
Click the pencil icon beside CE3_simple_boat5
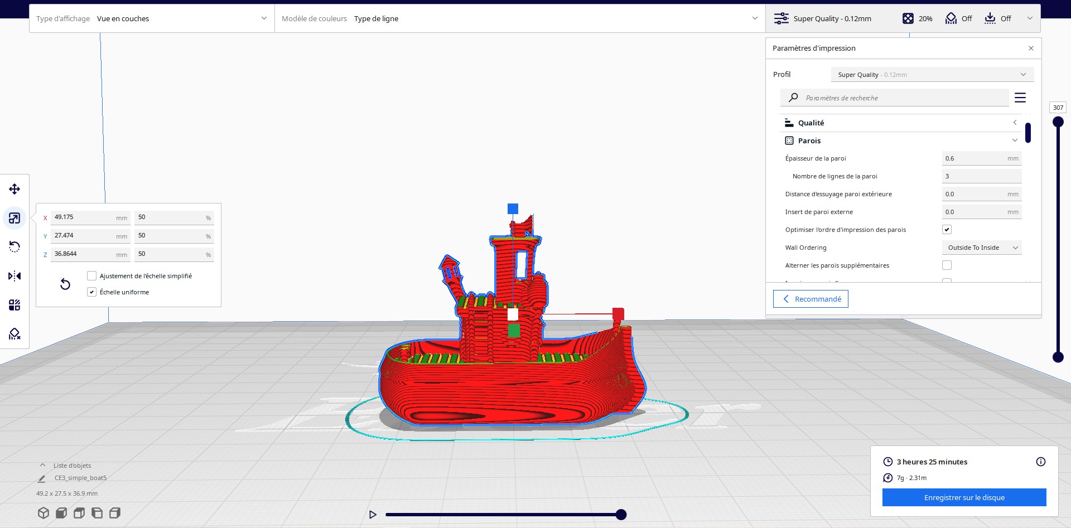42,478
